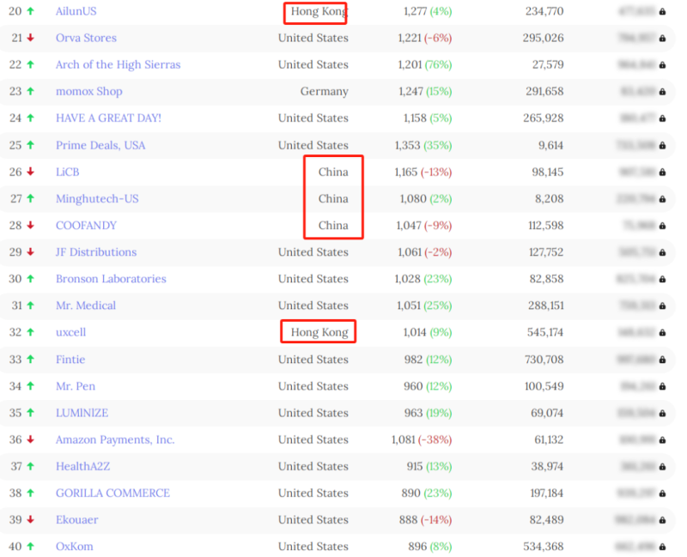
Task: Open the Orva Stores seller link
Action: 86,38
